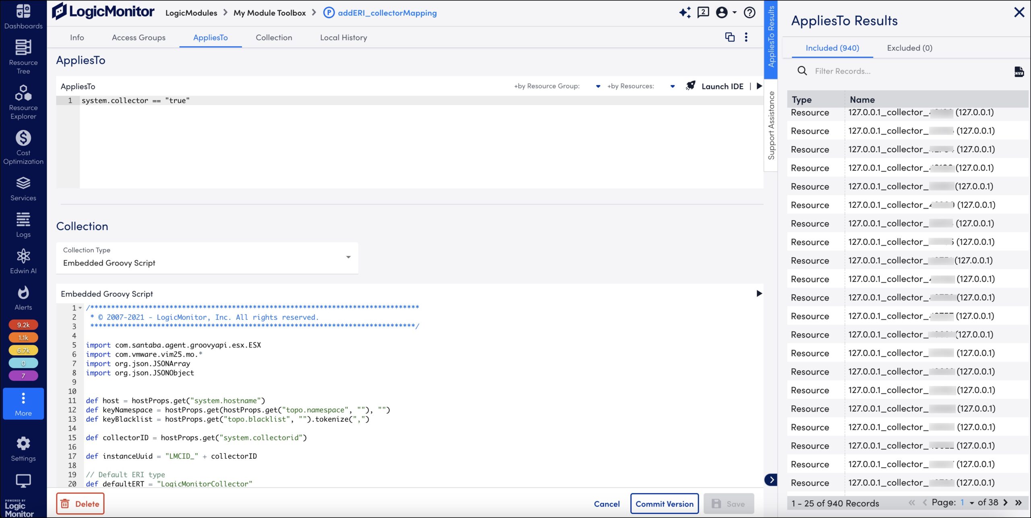This screenshot has height=518, width=1031.
Task: Open the chat messages icon with 2
Action: pyautogui.click(x=703, y=12)
